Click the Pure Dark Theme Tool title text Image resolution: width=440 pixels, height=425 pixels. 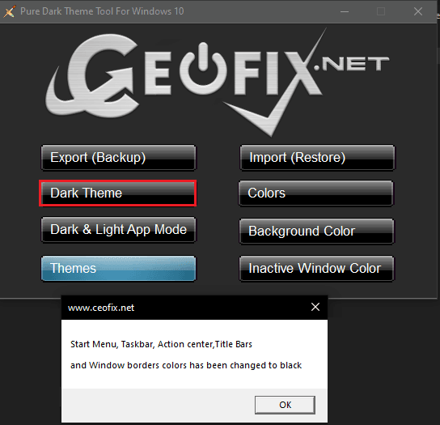(x=102, y=11)
